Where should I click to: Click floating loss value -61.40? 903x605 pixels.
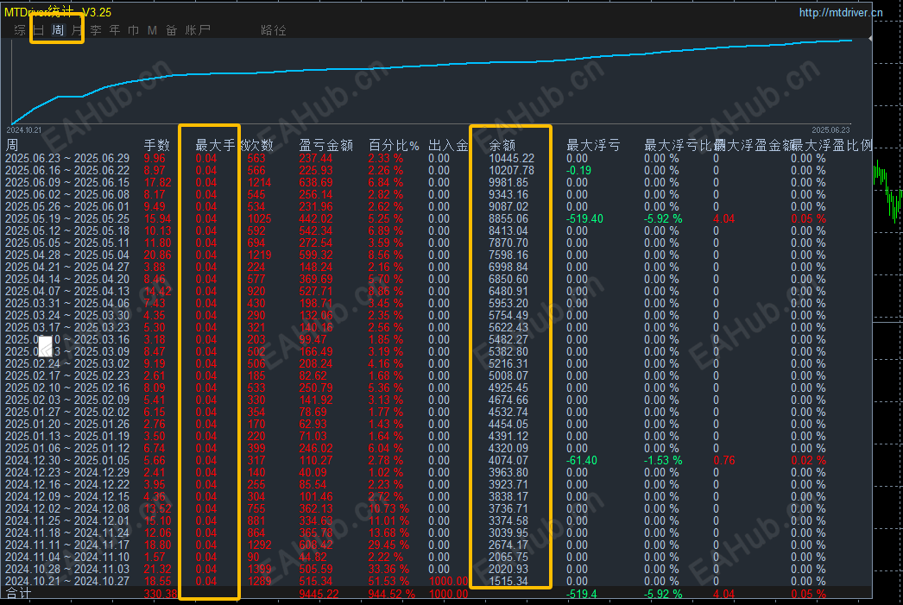click(x=582, y=461)
